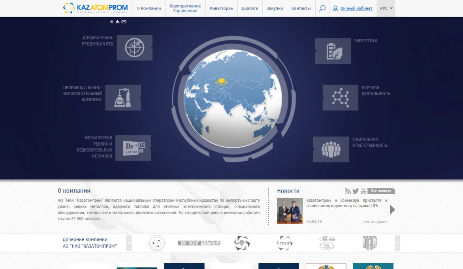Open the handshake news photo thumbnail
The width and height of the screenshot is (463, 269).
click(290, 211)
